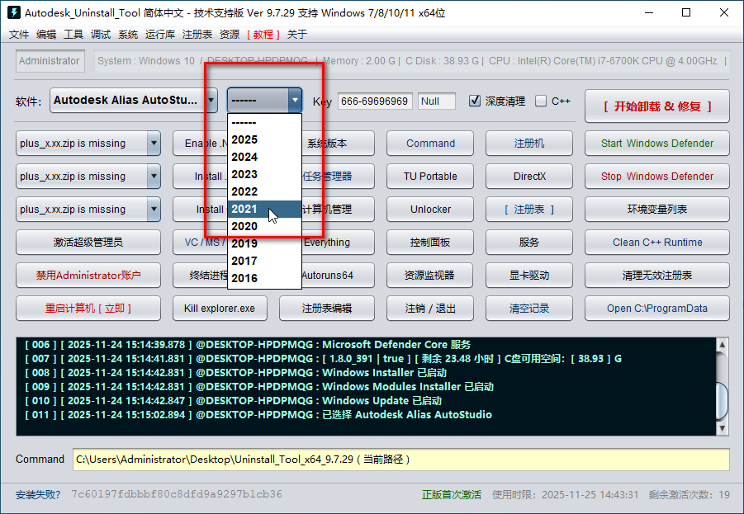
Task: Click the 显卡驱动 button
Action: (x=529, y=275)
